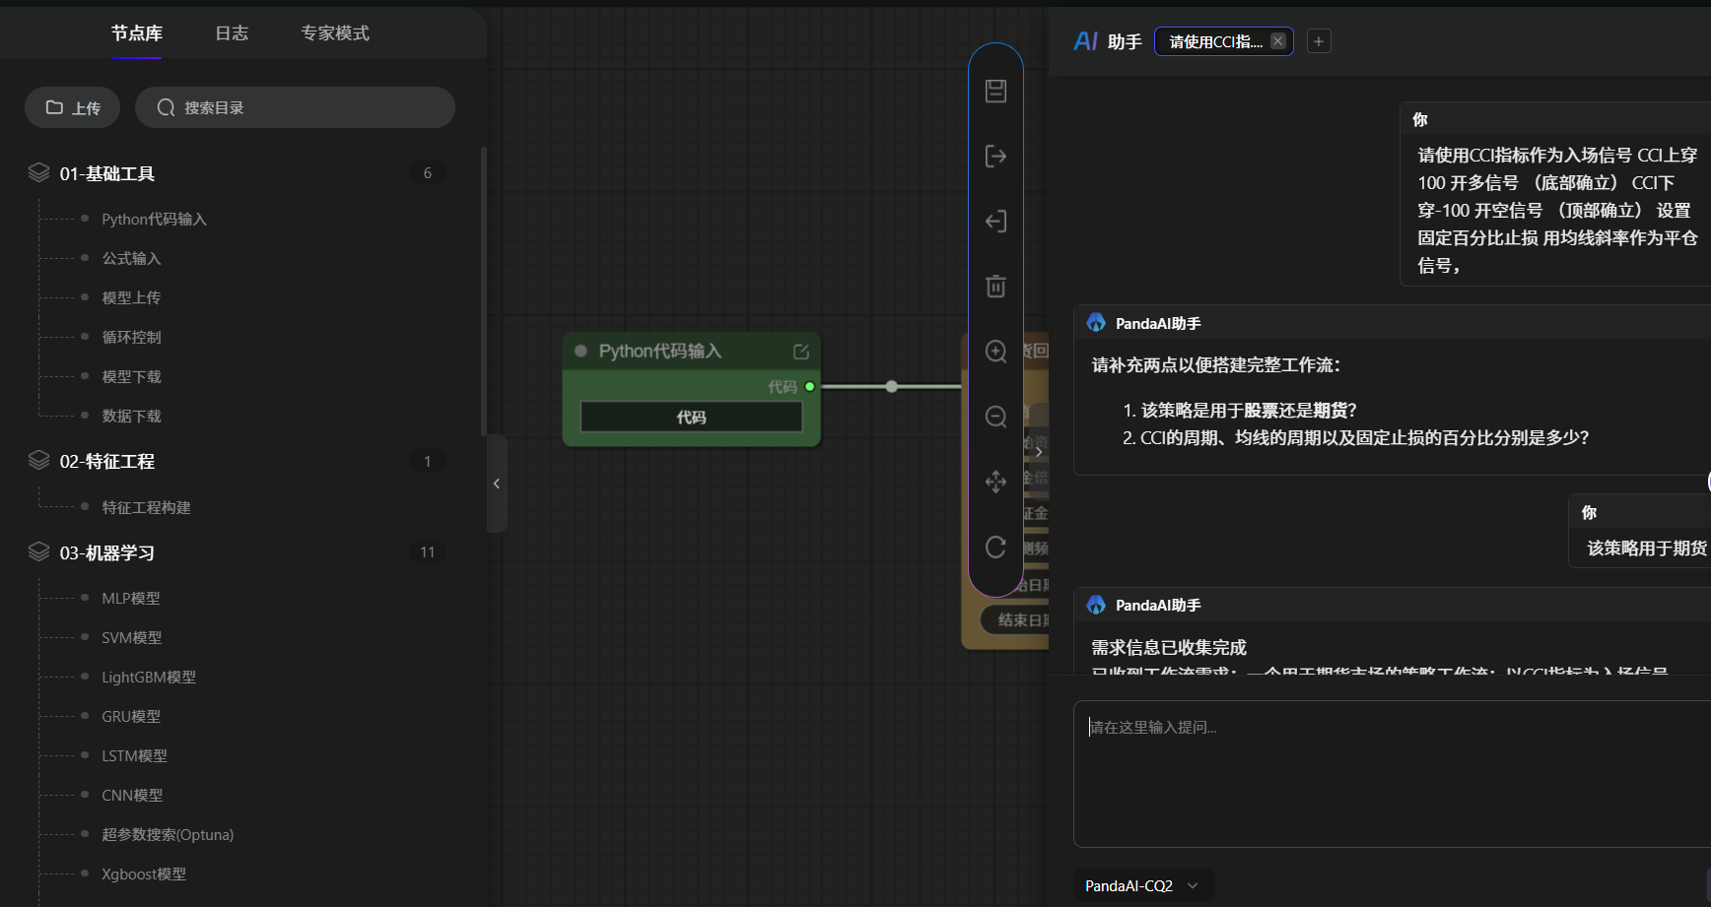This screenshot has width=1711, height=907.
Task: Click the 代码 button in Python node
Action: point(691,418)
